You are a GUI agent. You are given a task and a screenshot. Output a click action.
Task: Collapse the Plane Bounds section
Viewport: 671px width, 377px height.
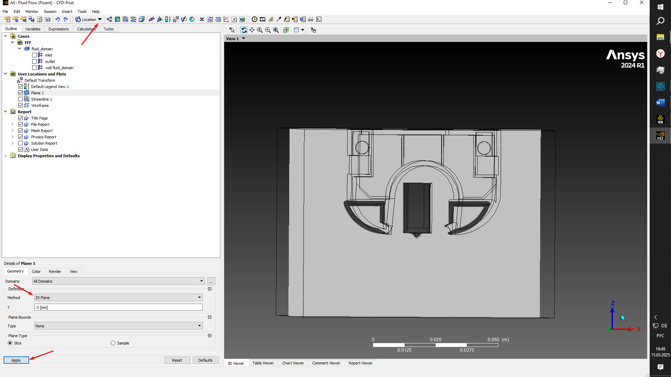click(210, 317)
